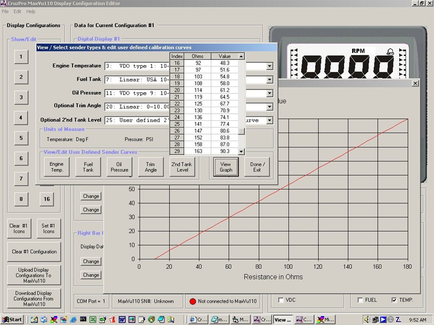Expand the Oil Pressure sender dropdown
The height and width of the screenshot is (325, 434).
[x=269, y=93]
